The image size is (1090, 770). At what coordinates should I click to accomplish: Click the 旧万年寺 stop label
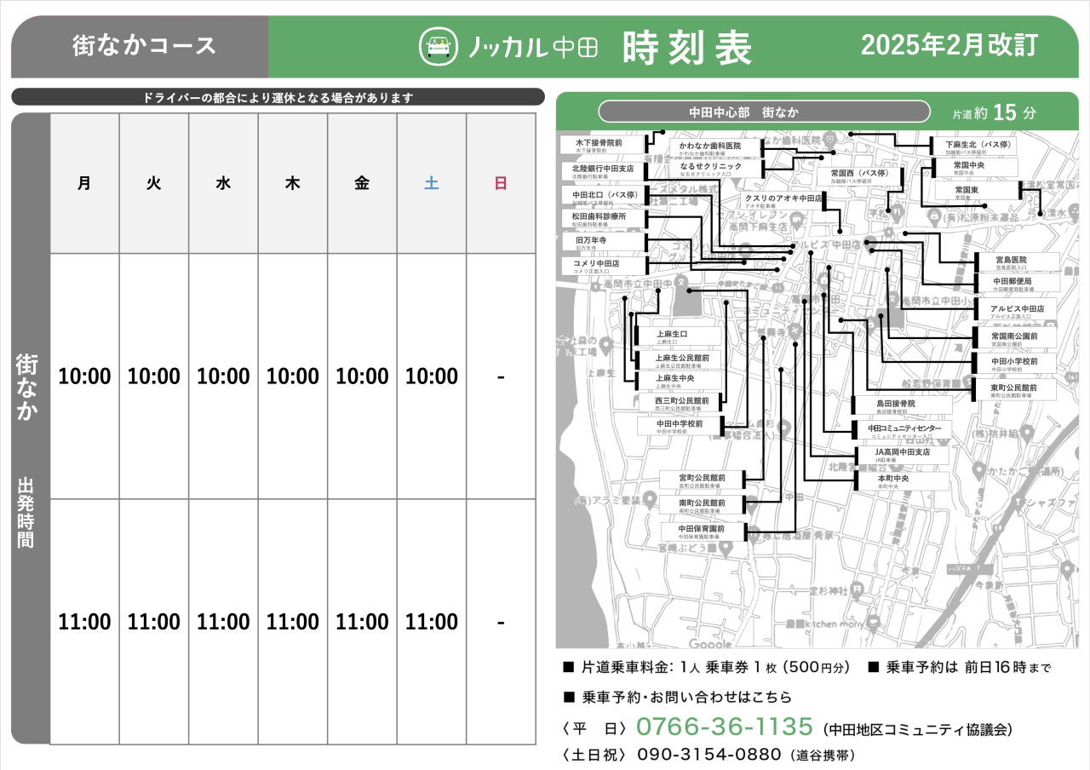(604, 243)
